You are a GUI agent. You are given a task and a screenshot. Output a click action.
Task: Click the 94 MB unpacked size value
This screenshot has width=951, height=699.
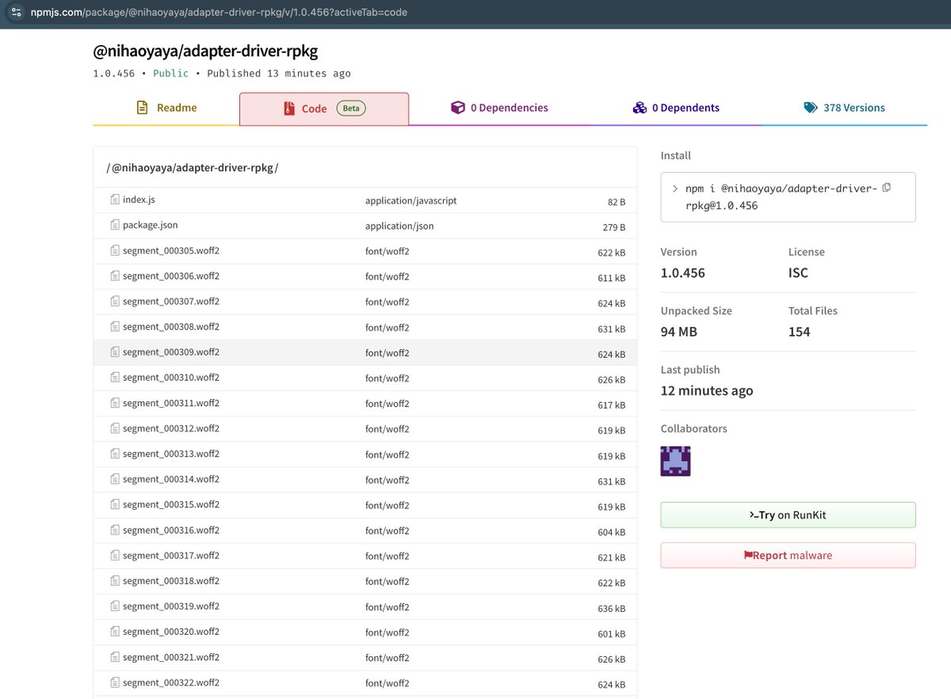pyautogui.click(x=679, y=332)
